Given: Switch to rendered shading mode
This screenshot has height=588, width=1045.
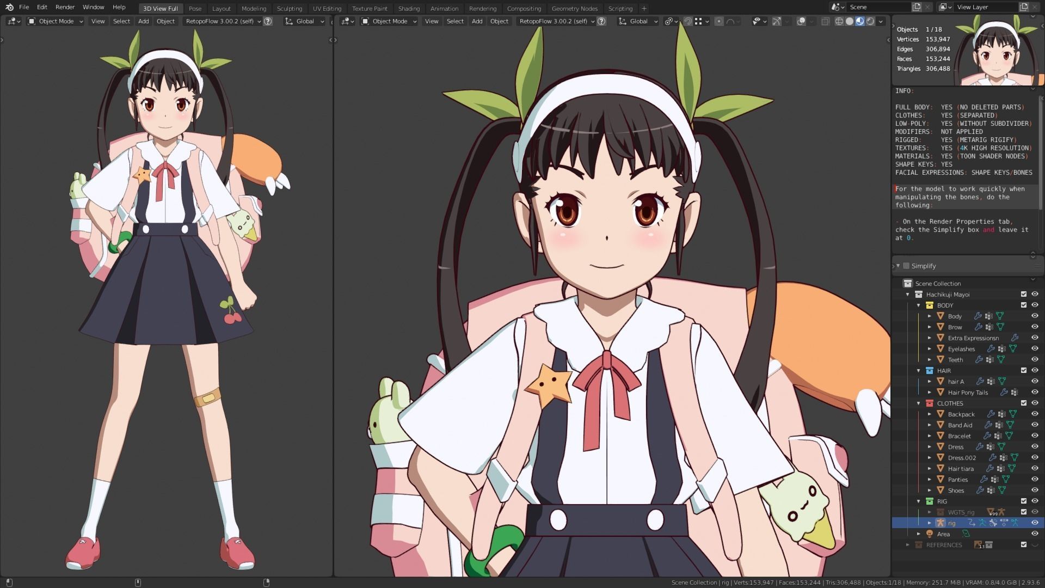Looking at the screenshot, I should (870, 21).
